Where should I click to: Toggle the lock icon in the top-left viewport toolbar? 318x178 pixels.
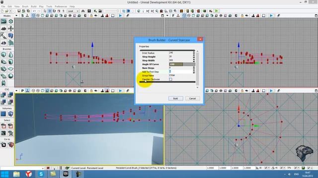pos(91,15)
